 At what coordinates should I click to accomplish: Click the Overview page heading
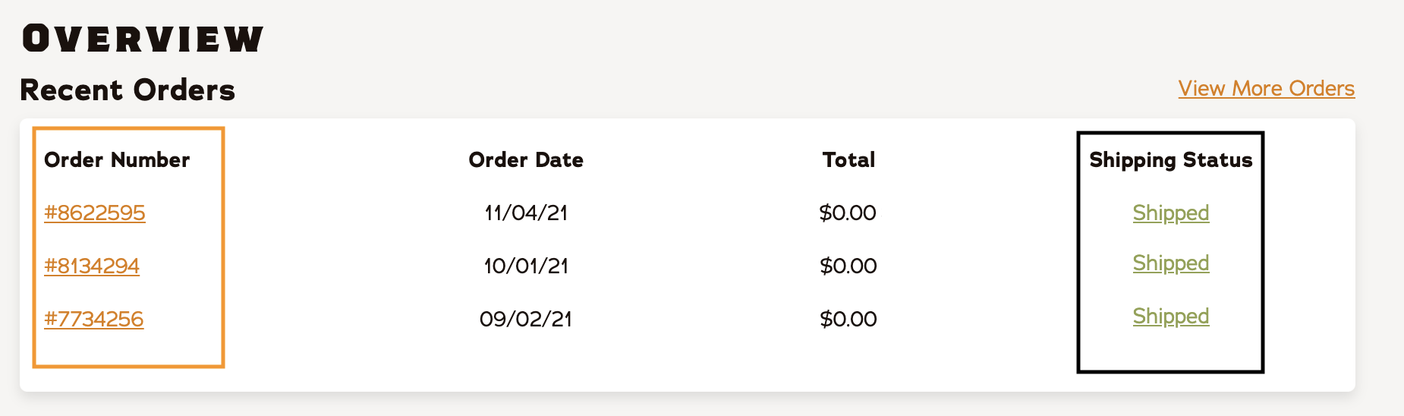pos(143,39)
